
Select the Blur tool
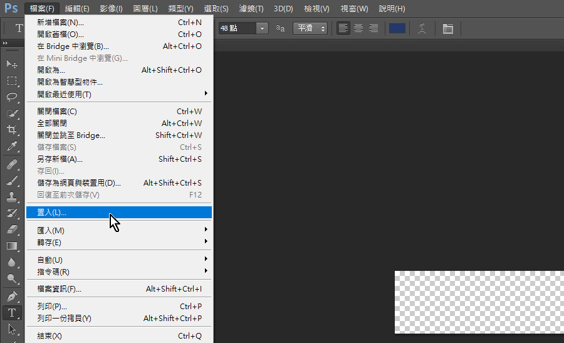click(12, 262)
